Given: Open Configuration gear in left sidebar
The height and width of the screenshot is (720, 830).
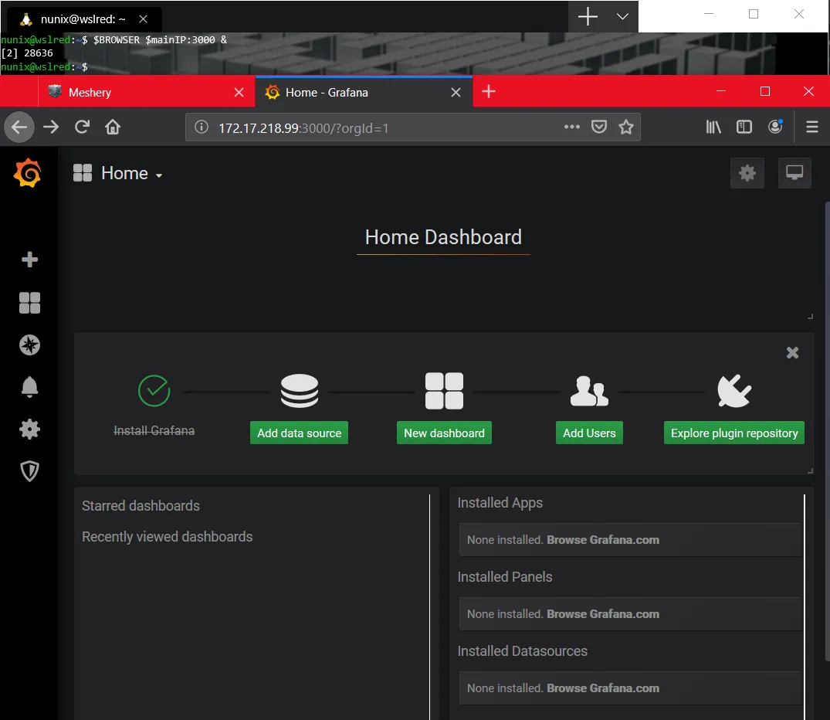Looking at the screenshot, I should (29, 430).
